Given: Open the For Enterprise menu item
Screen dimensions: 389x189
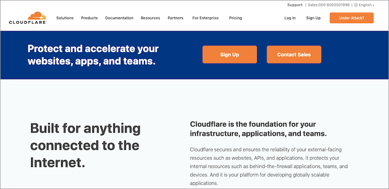Looking at the screenshot, I should click(205, 18).
